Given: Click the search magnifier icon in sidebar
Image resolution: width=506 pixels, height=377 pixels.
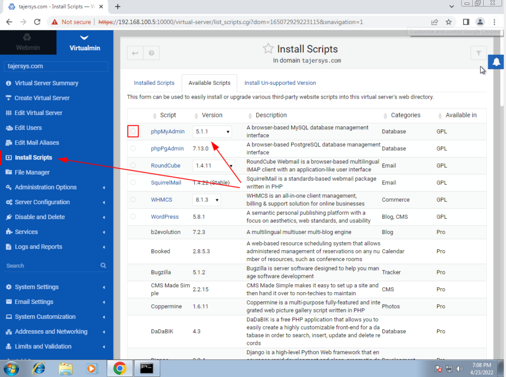Looking at the screenshot, I should (103, 265).
